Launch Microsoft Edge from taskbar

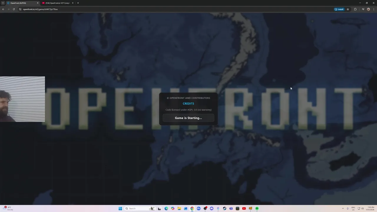coord(166,208)
